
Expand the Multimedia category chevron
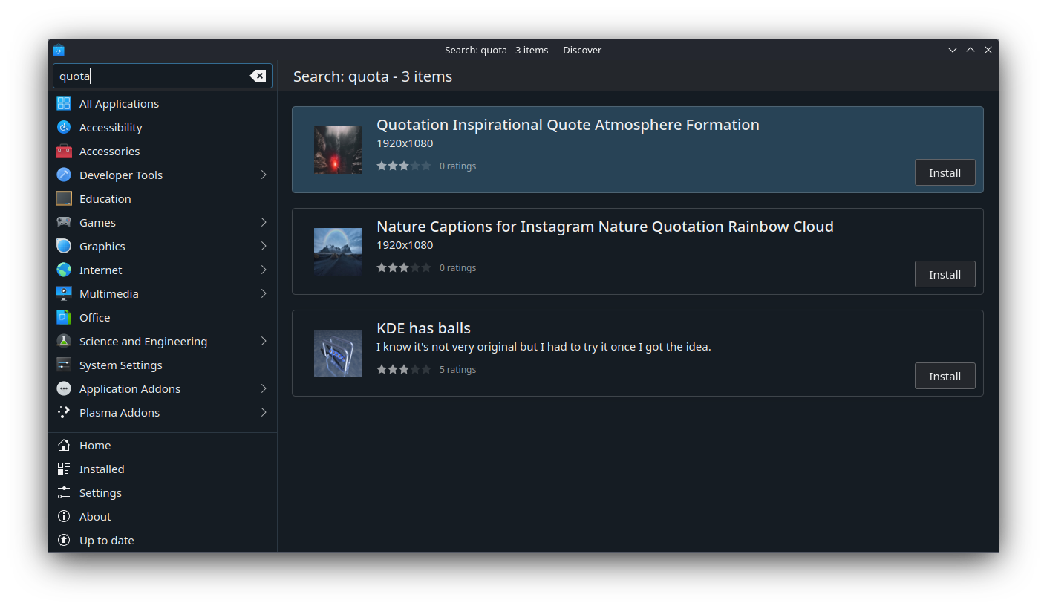[x=264, y=293]
